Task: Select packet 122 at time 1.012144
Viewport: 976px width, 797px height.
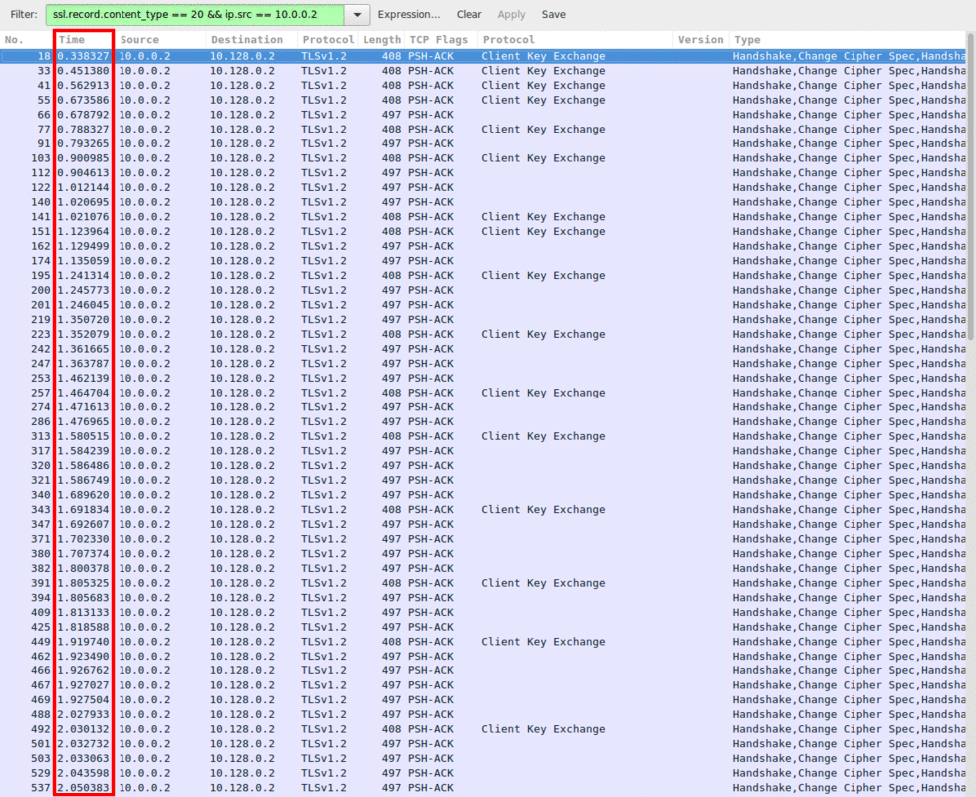Action: (483, 187)
